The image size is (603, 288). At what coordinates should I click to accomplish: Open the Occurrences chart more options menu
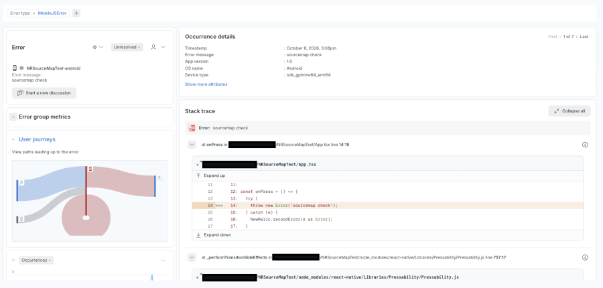pos(163,261)
